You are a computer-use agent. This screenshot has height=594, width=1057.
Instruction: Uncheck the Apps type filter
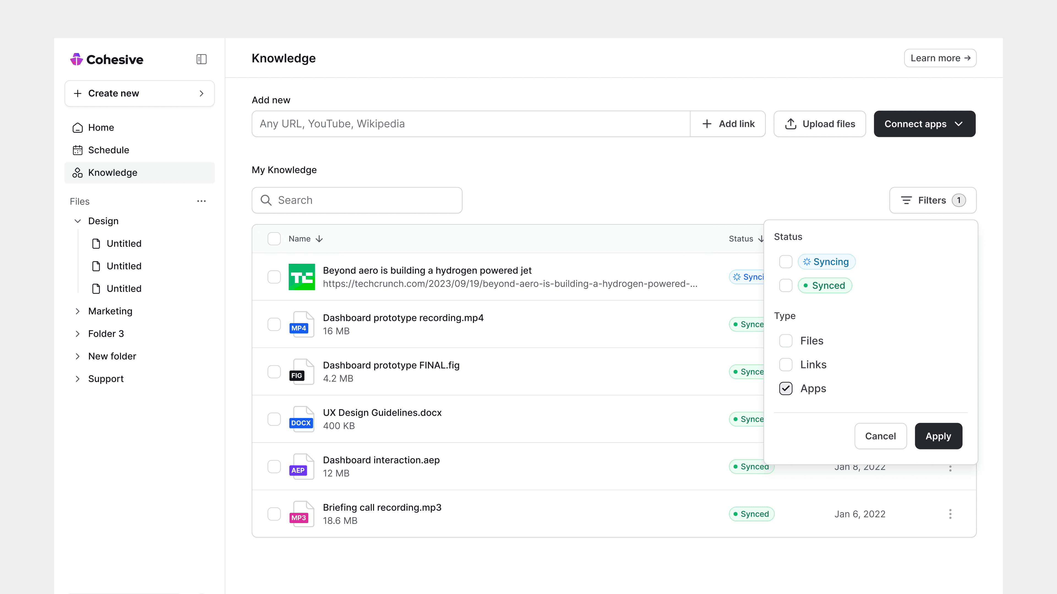point(785,389)
